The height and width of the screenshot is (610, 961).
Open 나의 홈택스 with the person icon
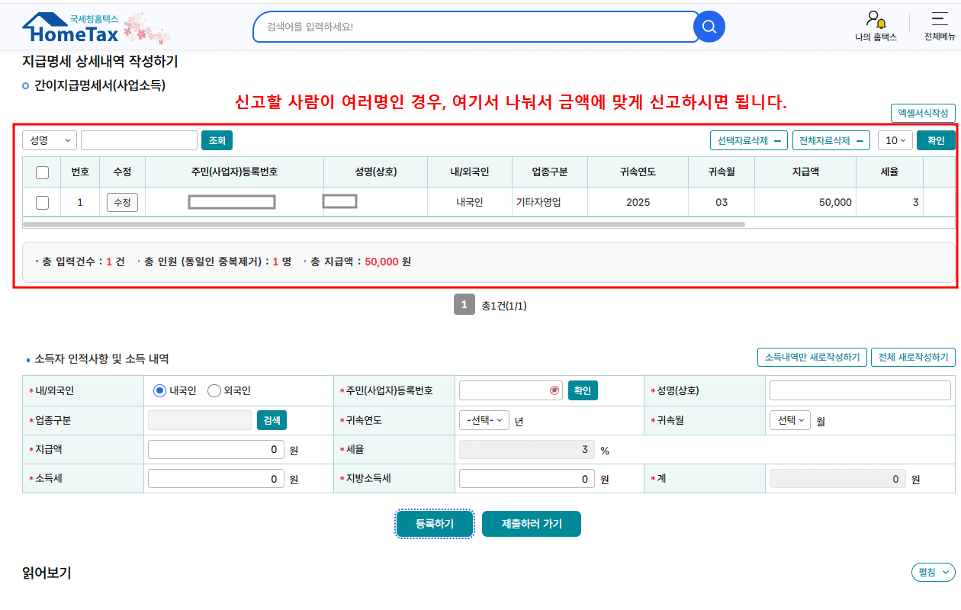pos(876,27)
